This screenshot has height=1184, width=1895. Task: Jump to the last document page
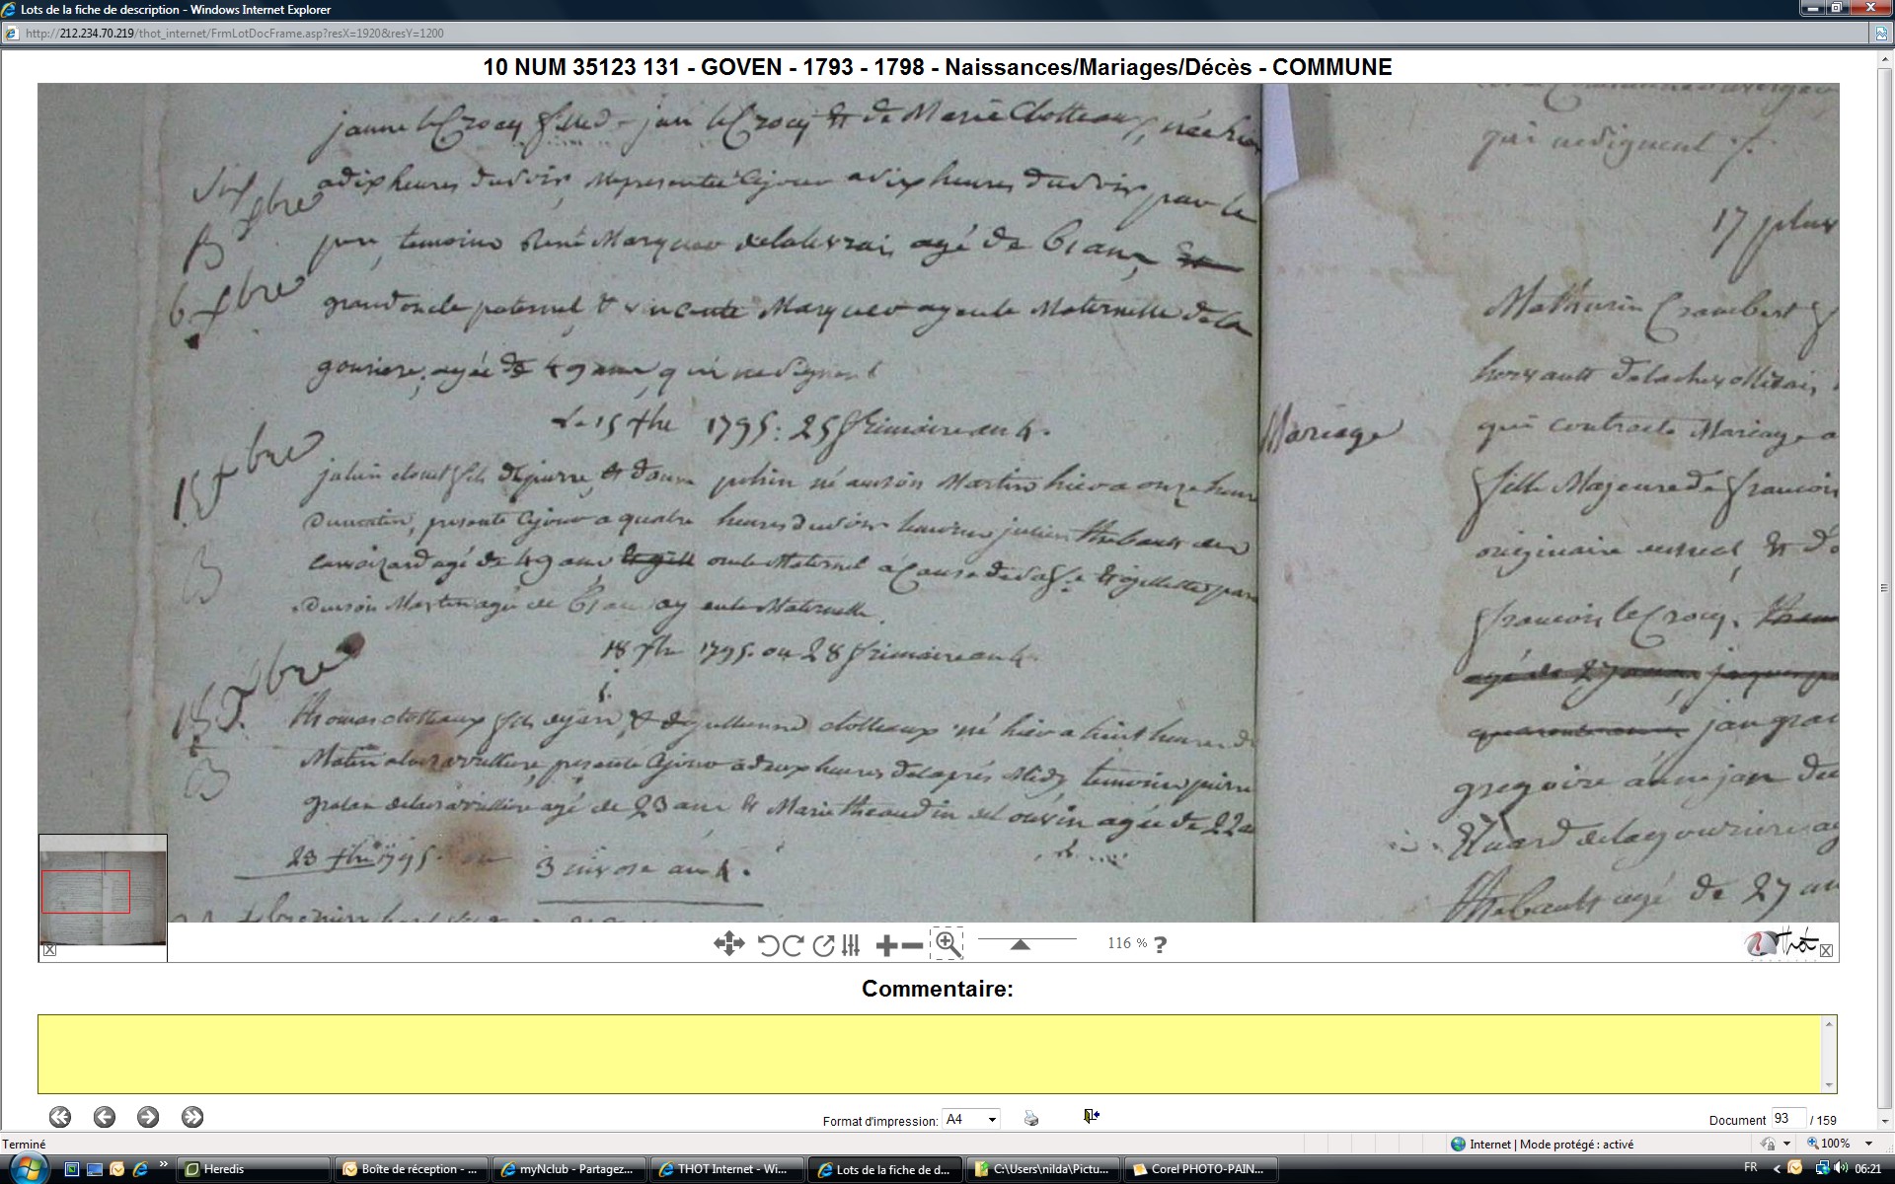192,1117
